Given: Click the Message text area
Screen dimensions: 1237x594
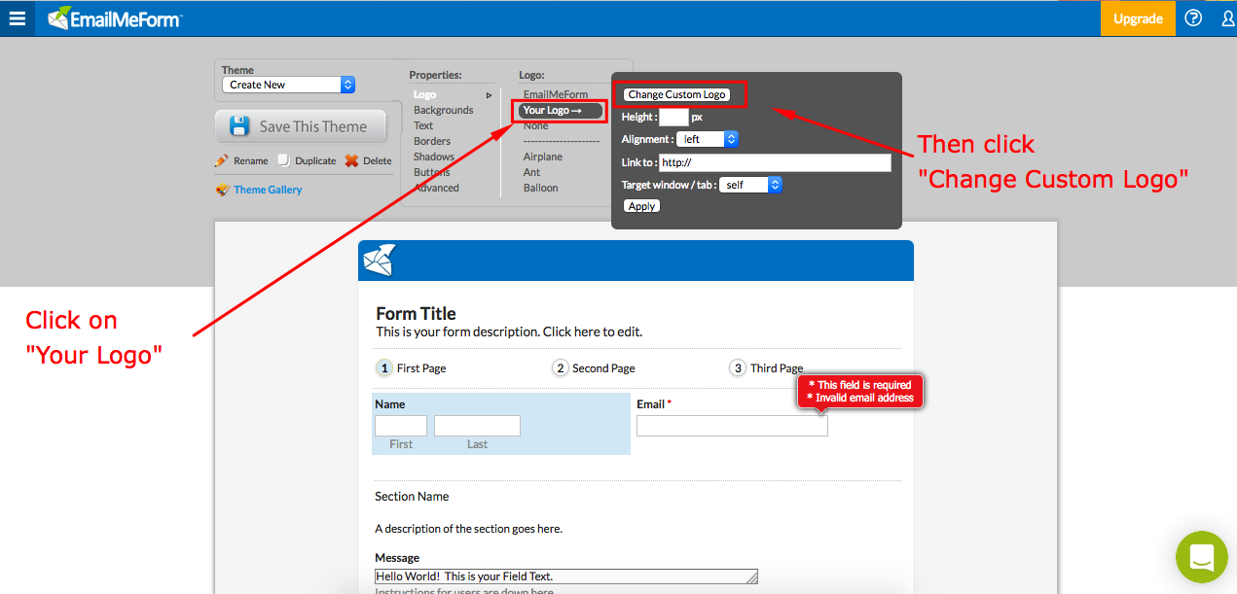Looking at the screenshot, I should (566, 577).
